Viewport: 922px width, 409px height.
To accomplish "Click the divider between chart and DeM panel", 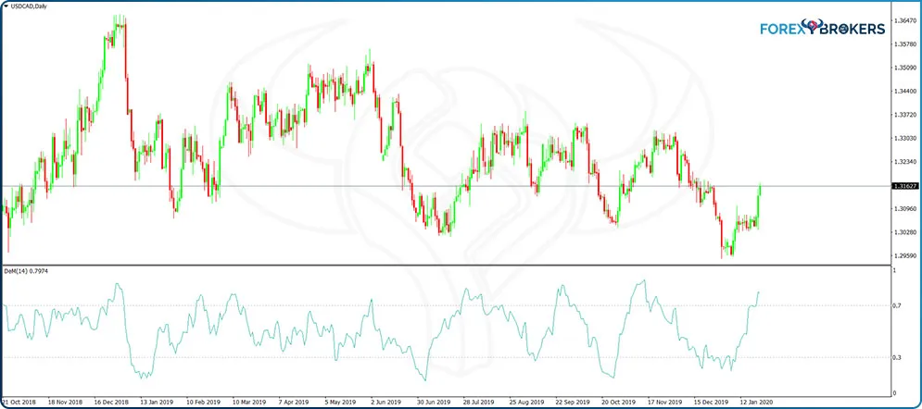I will [x=445, y=266].
